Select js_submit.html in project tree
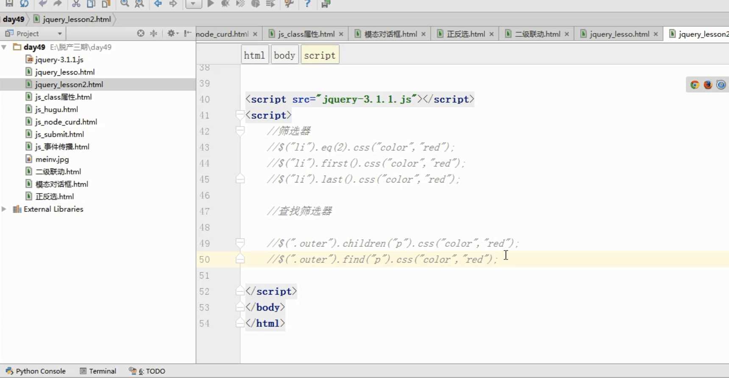This screenshot has width=729, height=378. point(55,134)
